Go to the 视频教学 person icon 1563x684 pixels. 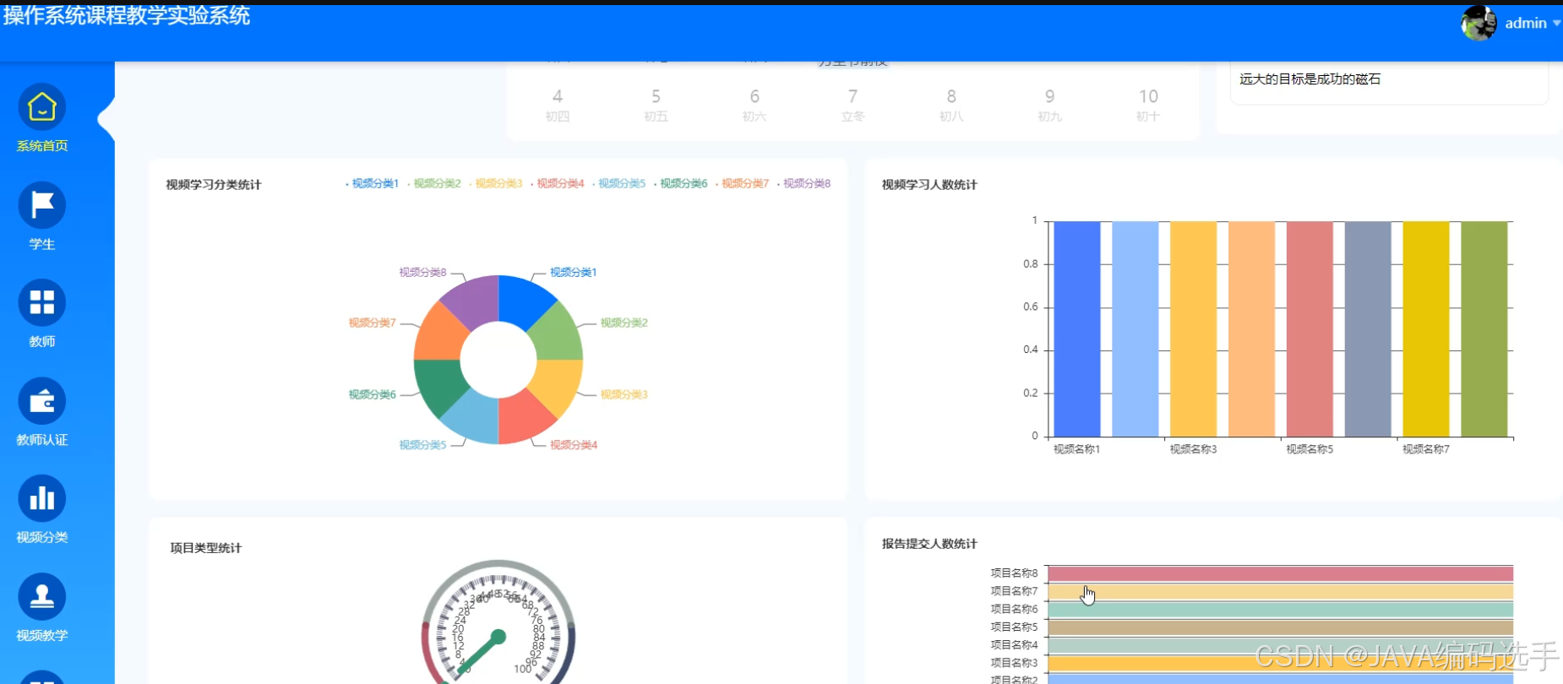41,597
